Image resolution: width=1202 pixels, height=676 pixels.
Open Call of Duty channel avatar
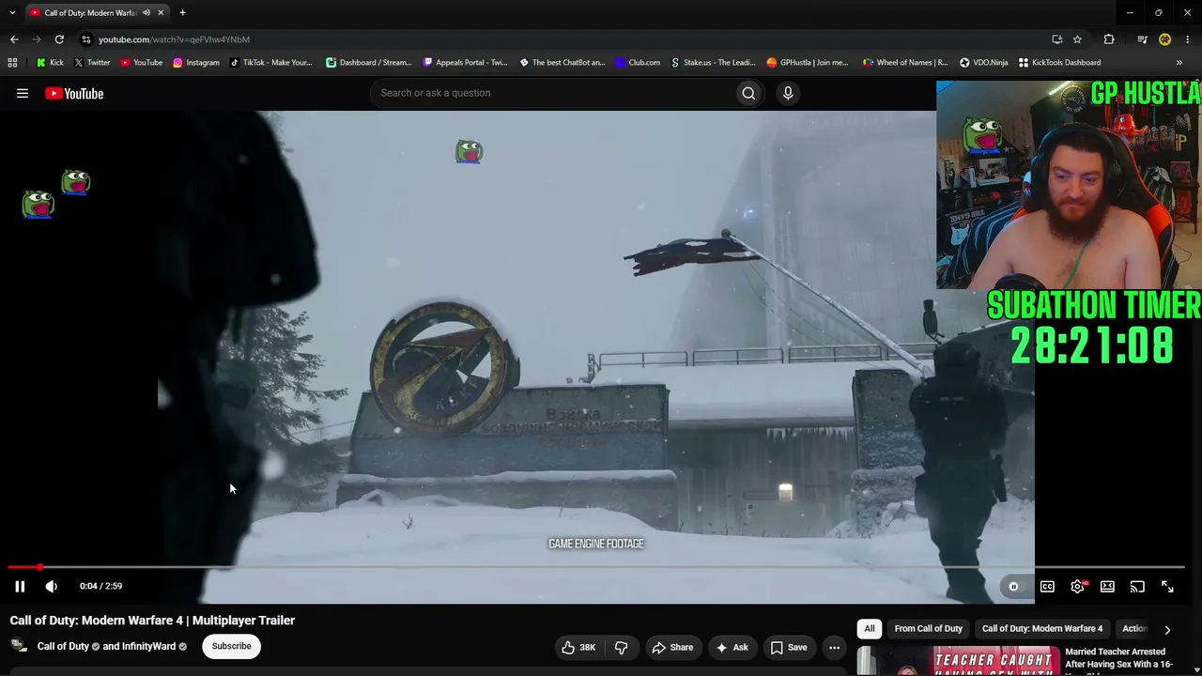tap(19, 646)
